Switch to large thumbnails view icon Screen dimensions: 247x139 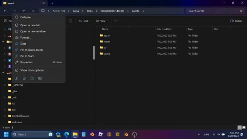(244, 127)
